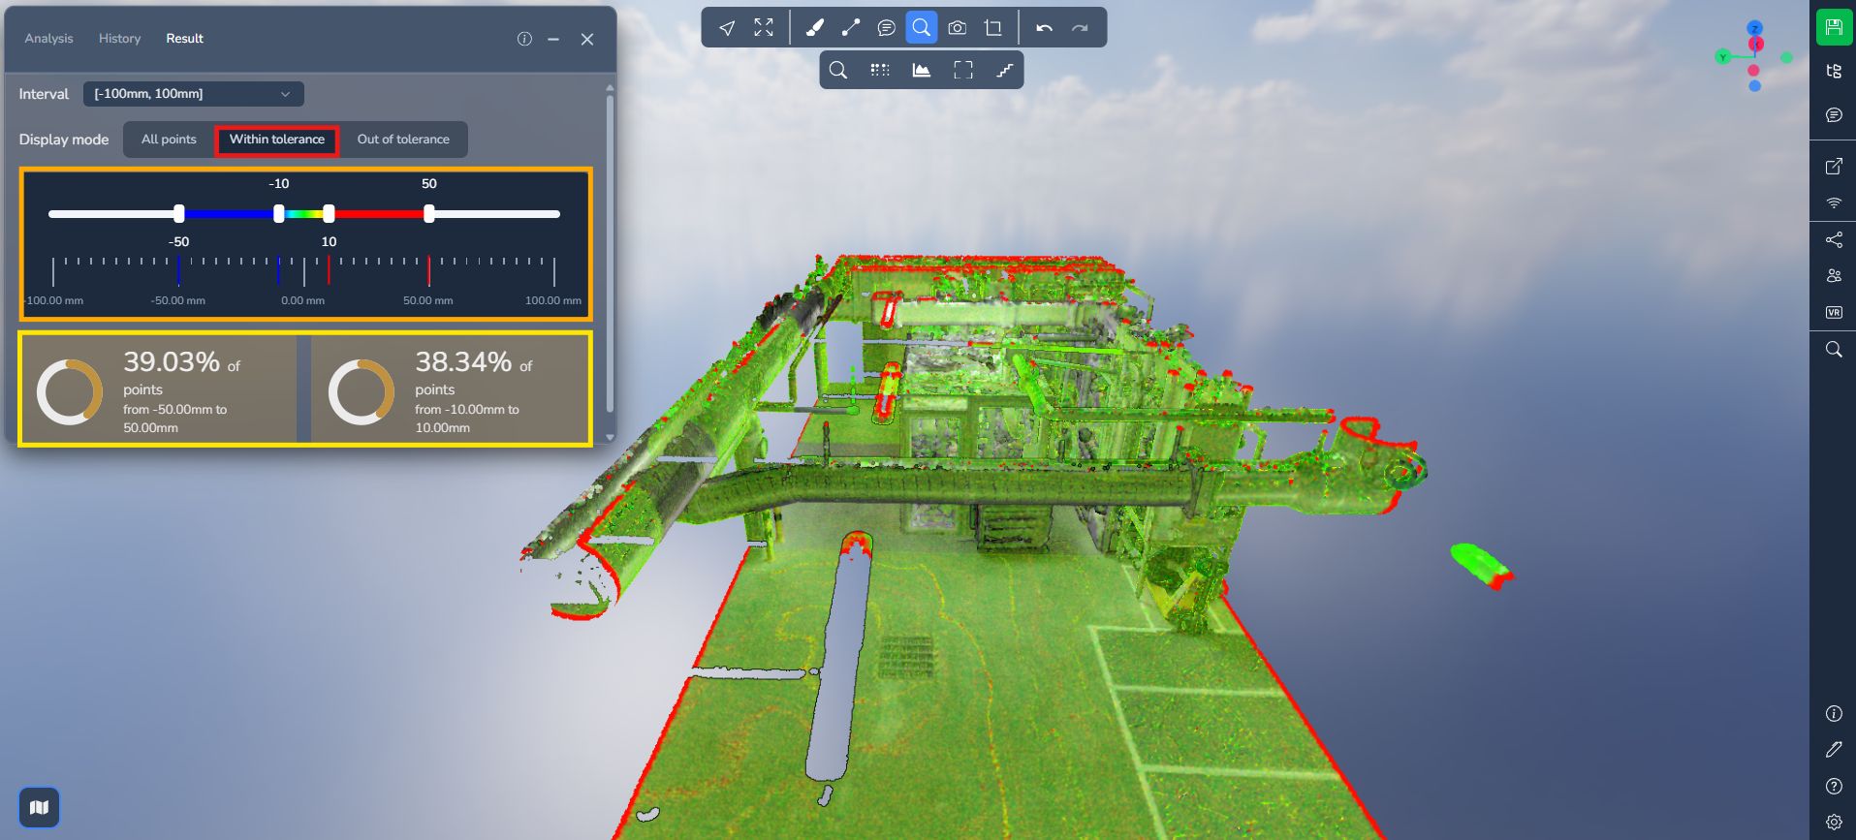This screenshot has width=1856, height=840.
Task: Open the History tab
Action: tap(119, 39)
